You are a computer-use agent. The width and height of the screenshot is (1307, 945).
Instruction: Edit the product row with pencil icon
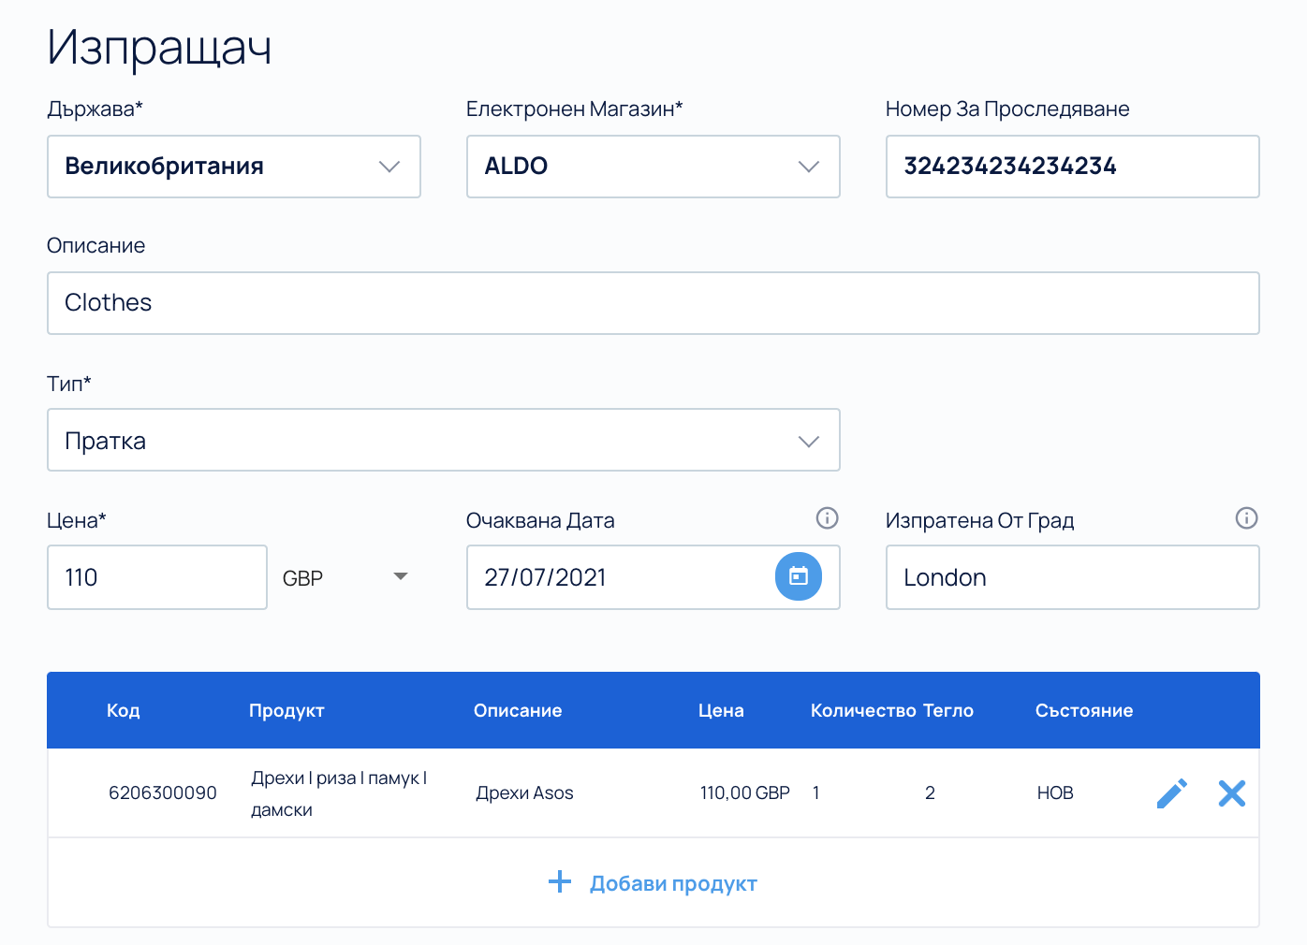[x=1171, y=793]
